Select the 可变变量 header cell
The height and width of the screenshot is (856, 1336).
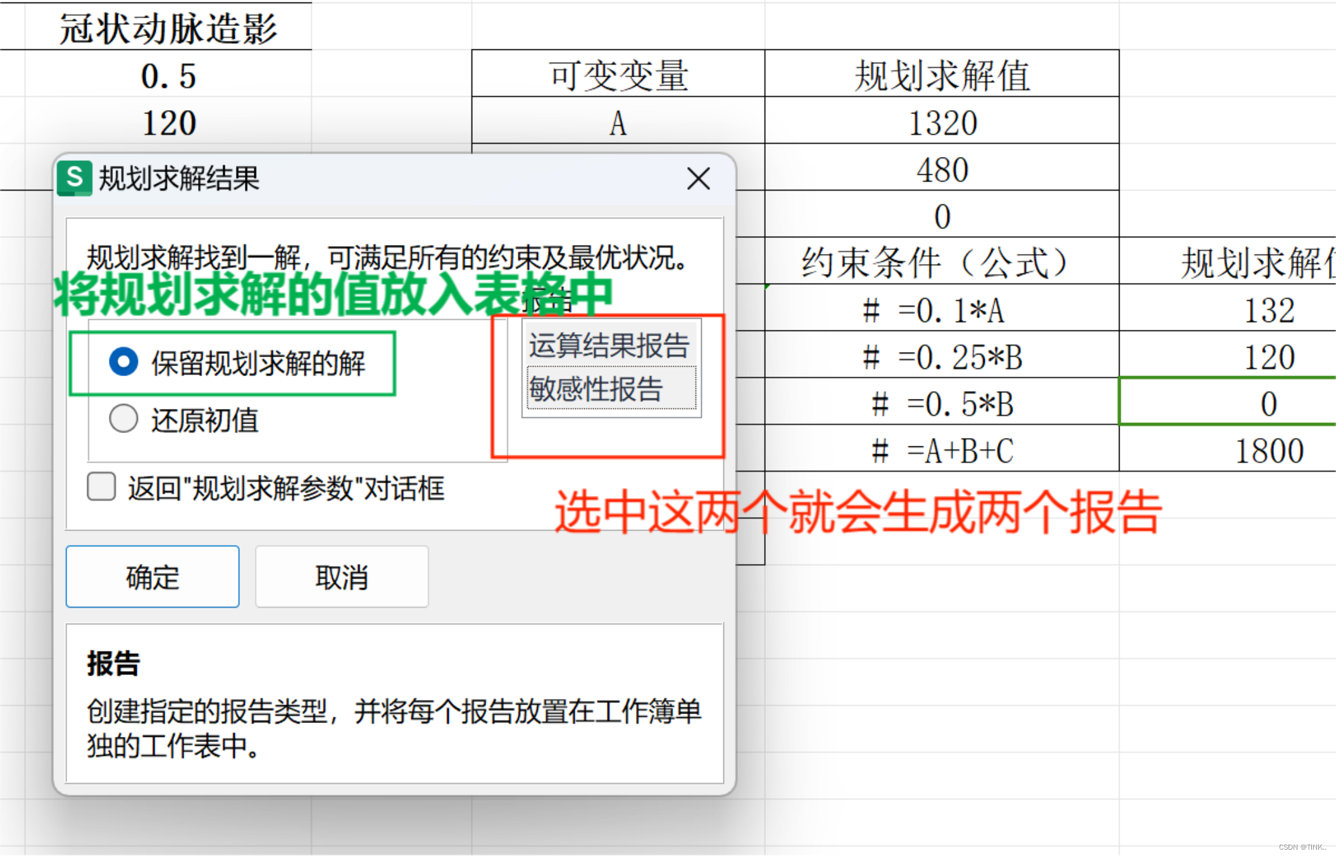point(618,75)
